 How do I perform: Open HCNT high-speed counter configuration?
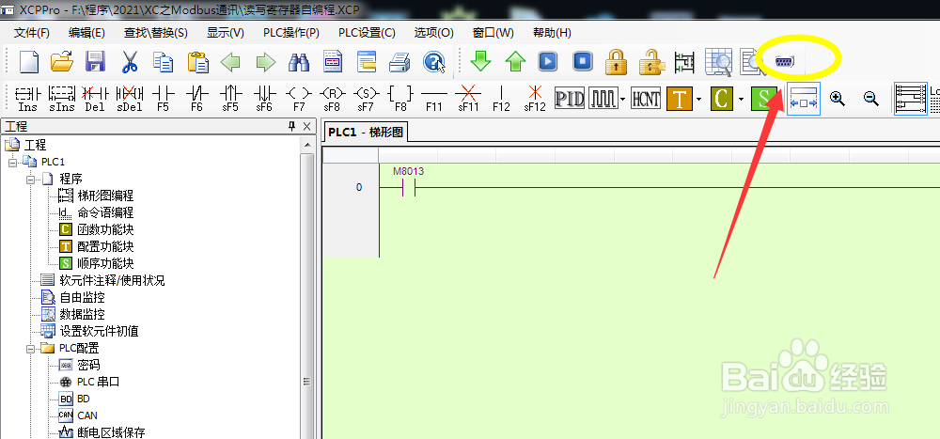(x=647, y=99)
